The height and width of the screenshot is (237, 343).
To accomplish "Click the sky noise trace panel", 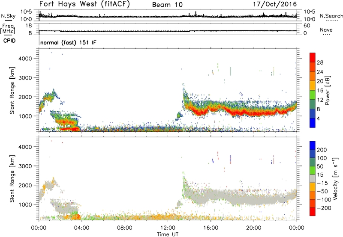I will [x=168, y=15].
